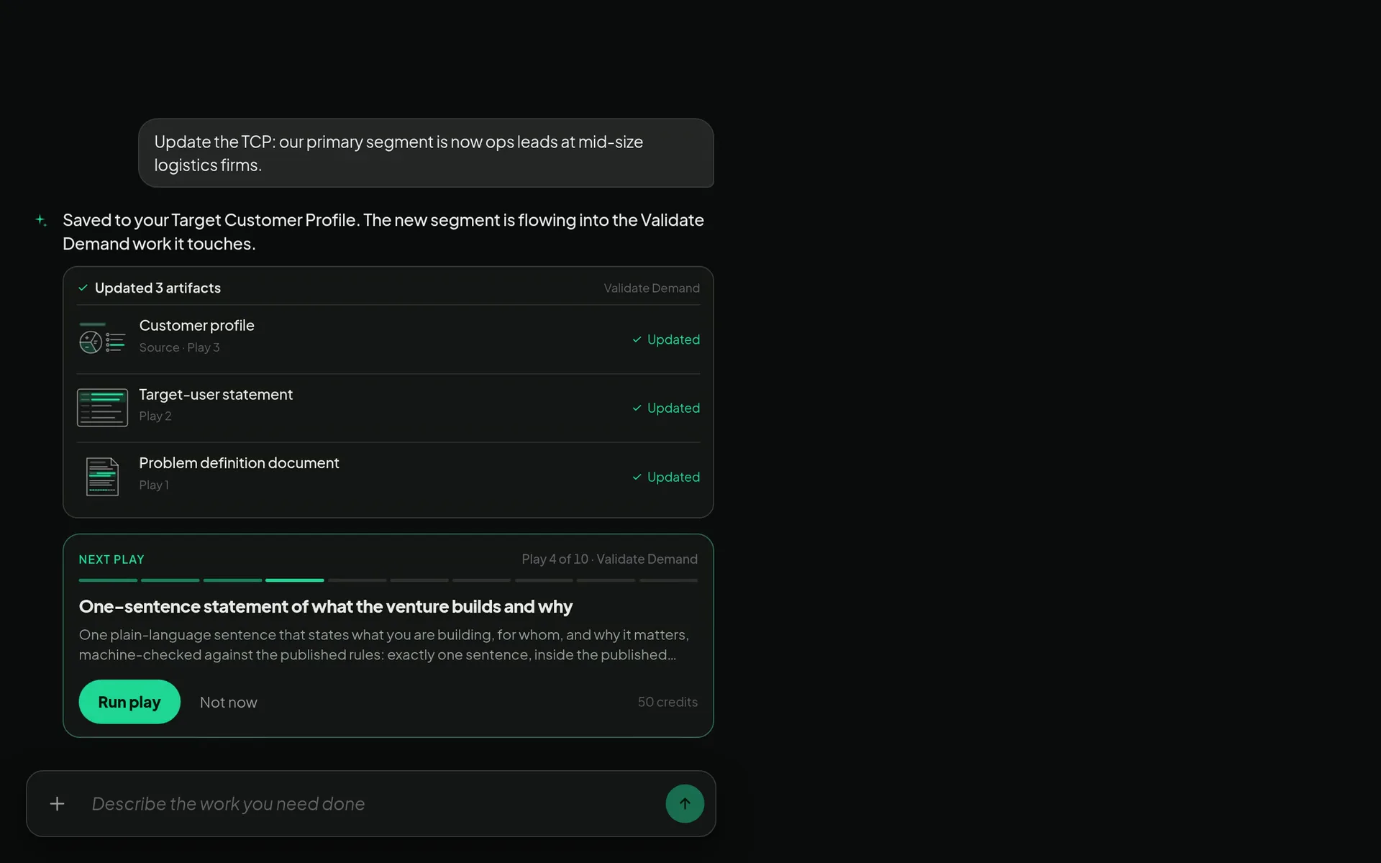The image size is (1381, 863).
Task: Click the user message bubble about updating the TCP
Action: pos(426,153)
